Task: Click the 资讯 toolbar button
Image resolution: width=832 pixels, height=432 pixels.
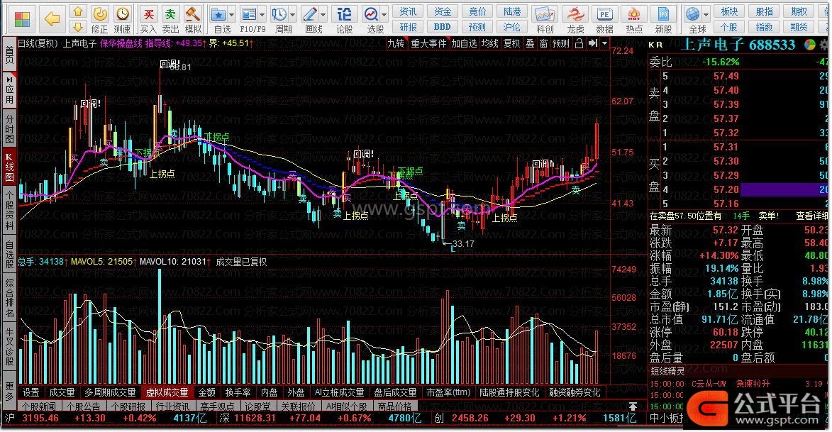Action: point(408,11)
